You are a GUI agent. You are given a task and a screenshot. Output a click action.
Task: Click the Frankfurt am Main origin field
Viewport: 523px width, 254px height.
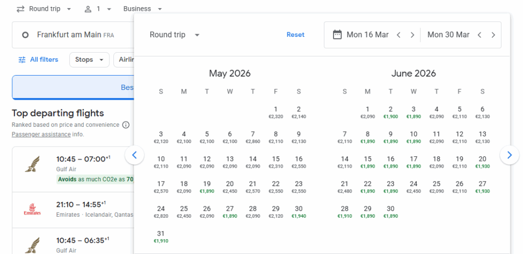click(73, 35)
